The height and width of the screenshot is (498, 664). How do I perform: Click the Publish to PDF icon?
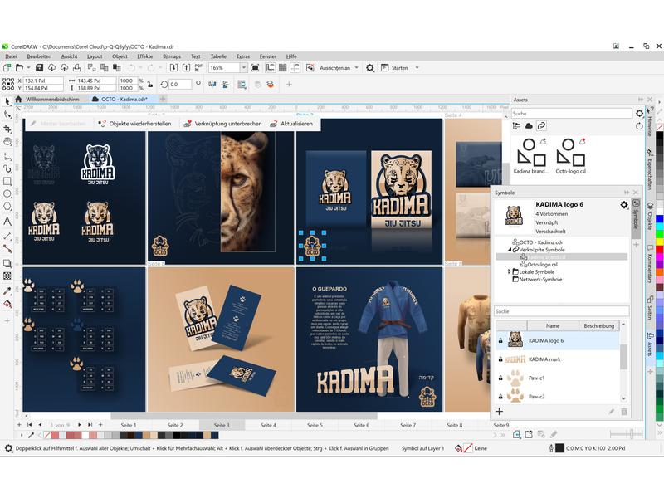198,68
